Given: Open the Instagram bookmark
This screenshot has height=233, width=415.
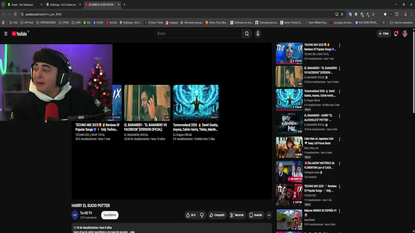Looking at the screenshot, I should coord(172,23).
